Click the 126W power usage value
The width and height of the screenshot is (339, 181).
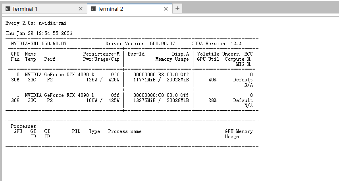[x=92, y=80]
